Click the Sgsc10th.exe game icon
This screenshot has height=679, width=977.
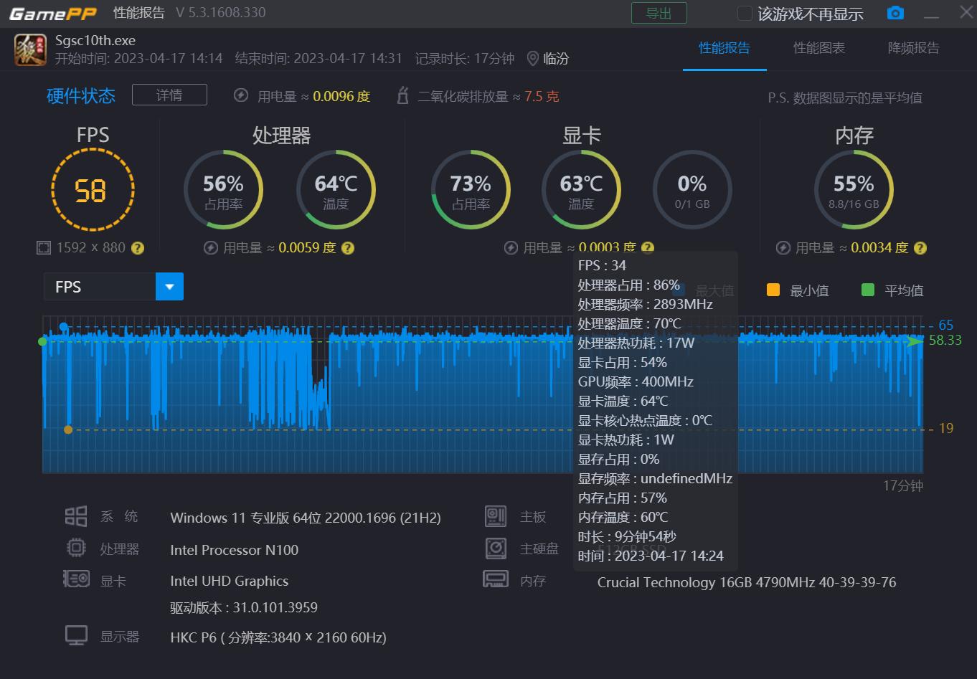click(x=29, y=49)
